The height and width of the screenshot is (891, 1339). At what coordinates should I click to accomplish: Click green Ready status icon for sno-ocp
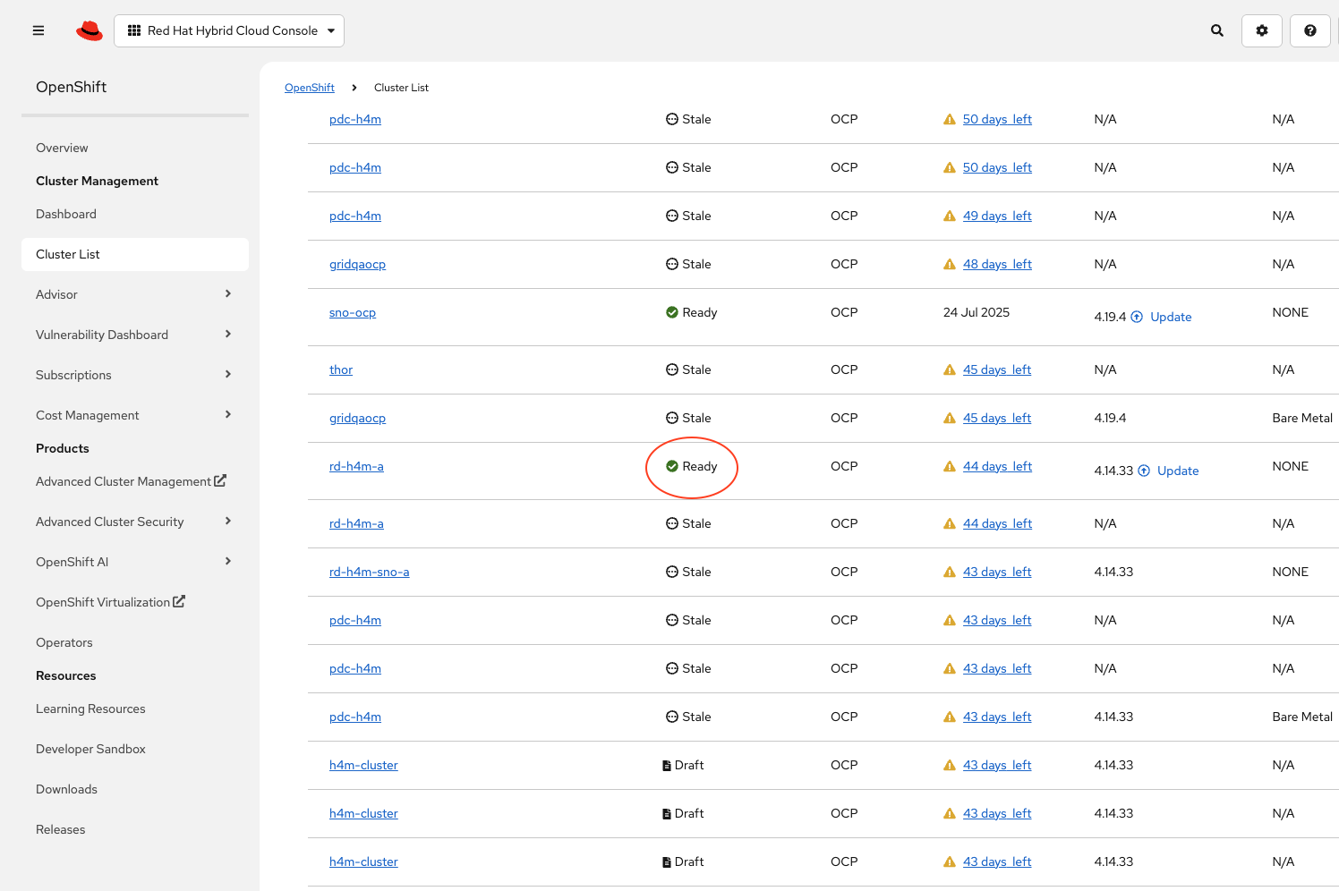(672, 312)
